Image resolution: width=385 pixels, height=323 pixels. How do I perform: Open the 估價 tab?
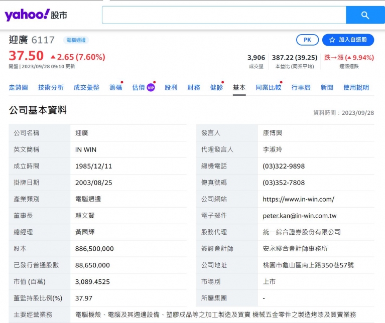139,88
